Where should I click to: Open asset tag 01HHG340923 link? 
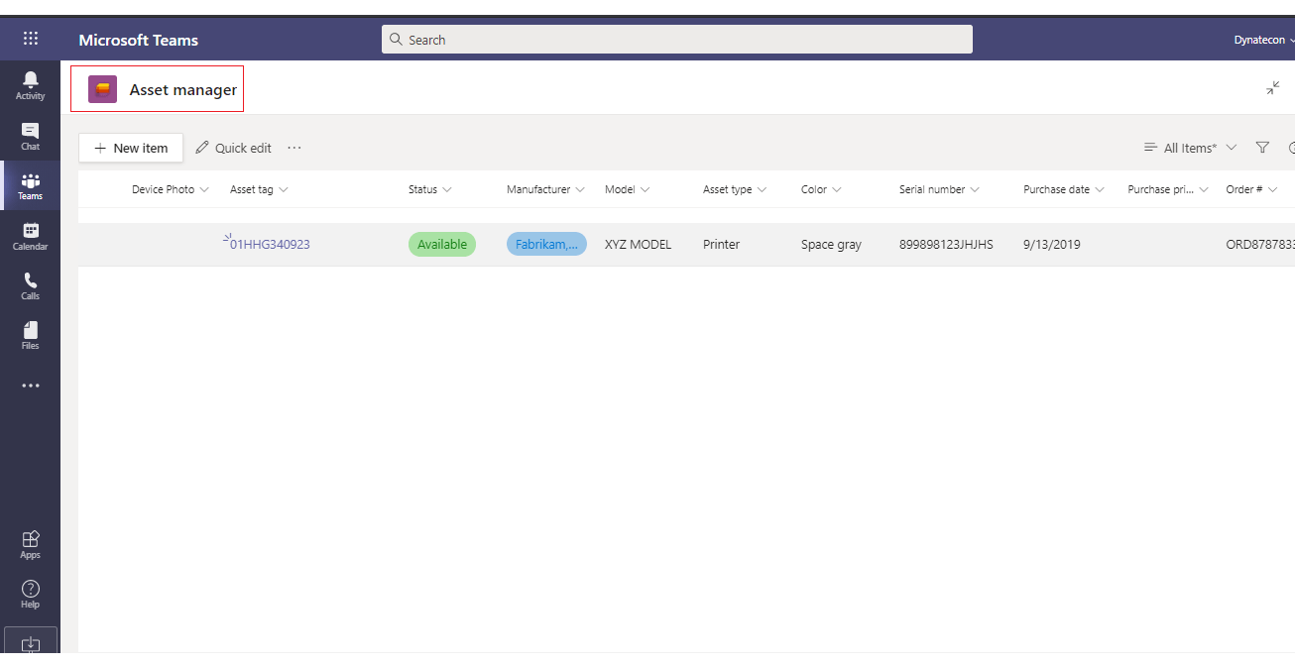point(270,245)
